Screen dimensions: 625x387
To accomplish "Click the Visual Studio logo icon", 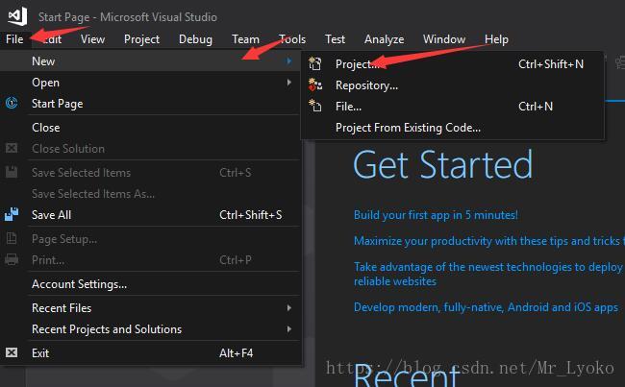I will pos(17,16).
